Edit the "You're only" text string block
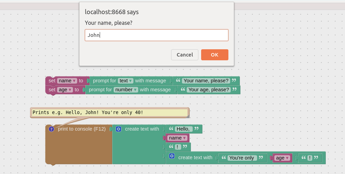The image size is (345, 174). click(x=241, y=158)
